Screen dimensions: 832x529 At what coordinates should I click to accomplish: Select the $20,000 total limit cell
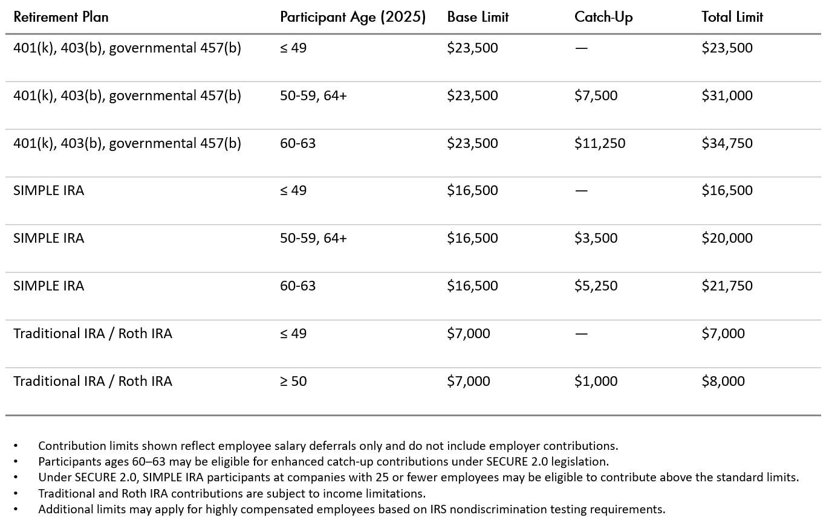click(x=727, y=238)
